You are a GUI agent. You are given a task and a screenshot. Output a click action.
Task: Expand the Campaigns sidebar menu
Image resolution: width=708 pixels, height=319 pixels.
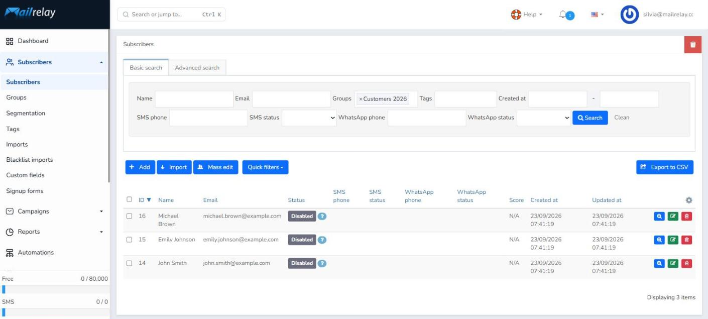(54, 211)
